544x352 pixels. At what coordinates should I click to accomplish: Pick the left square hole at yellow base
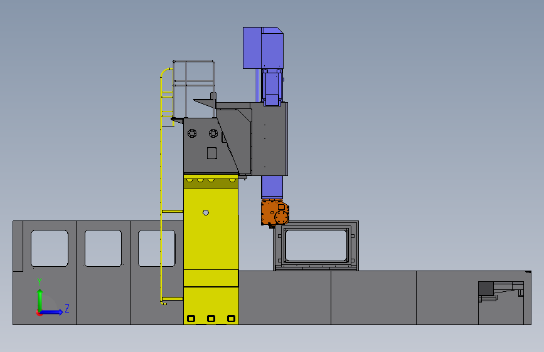(x=191, y=318)
